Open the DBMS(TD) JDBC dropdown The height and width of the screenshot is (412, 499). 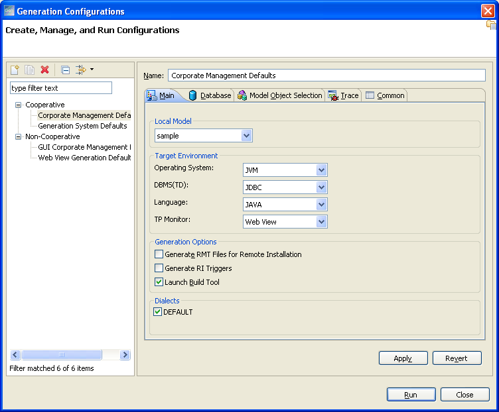coord(321,187)
